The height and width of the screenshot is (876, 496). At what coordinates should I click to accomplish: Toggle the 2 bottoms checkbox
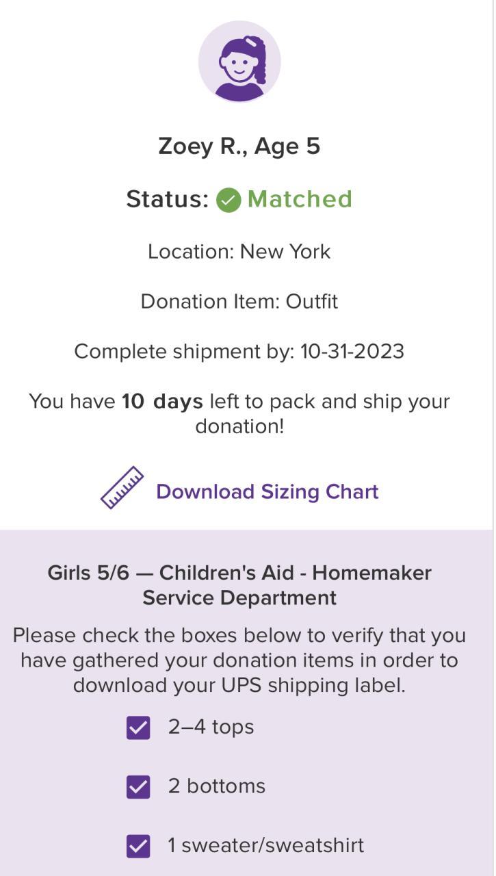pos(138,787)
